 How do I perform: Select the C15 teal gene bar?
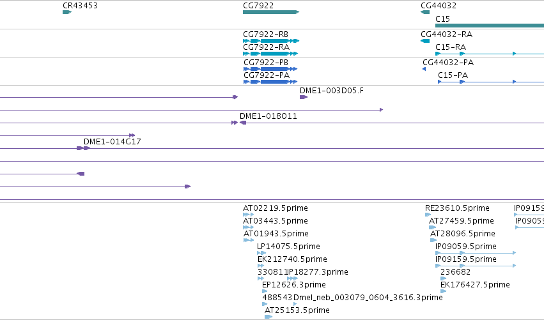coord(490,26)
